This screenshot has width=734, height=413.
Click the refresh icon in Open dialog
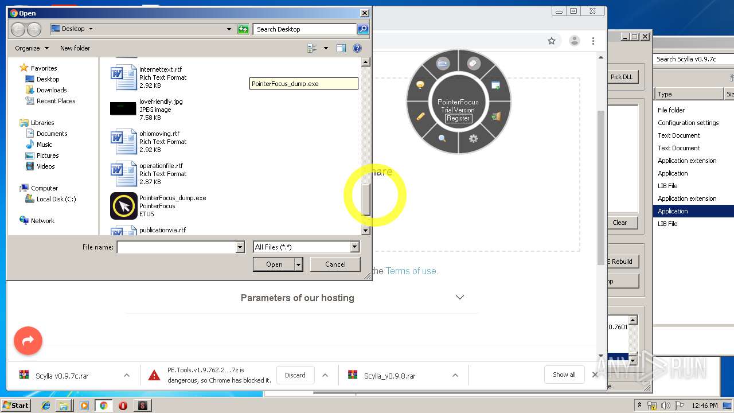point(243,29)
